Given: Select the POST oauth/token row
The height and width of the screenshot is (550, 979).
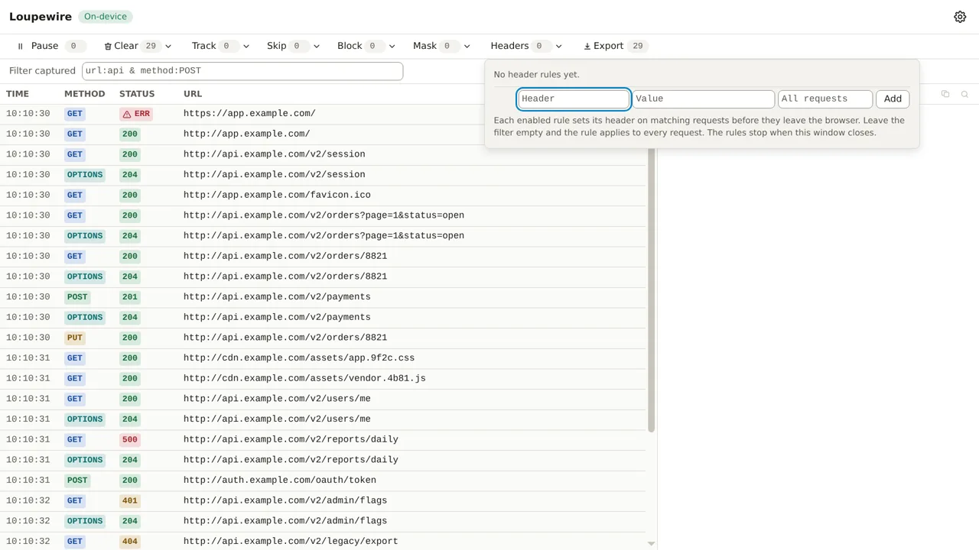Looking at the screenshot, I should (x=323, y=480).
